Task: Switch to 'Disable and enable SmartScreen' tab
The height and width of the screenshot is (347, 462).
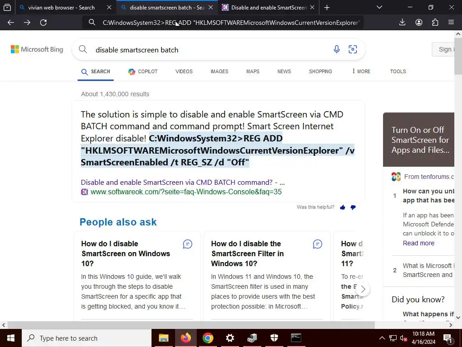Action: coord(269,7)
